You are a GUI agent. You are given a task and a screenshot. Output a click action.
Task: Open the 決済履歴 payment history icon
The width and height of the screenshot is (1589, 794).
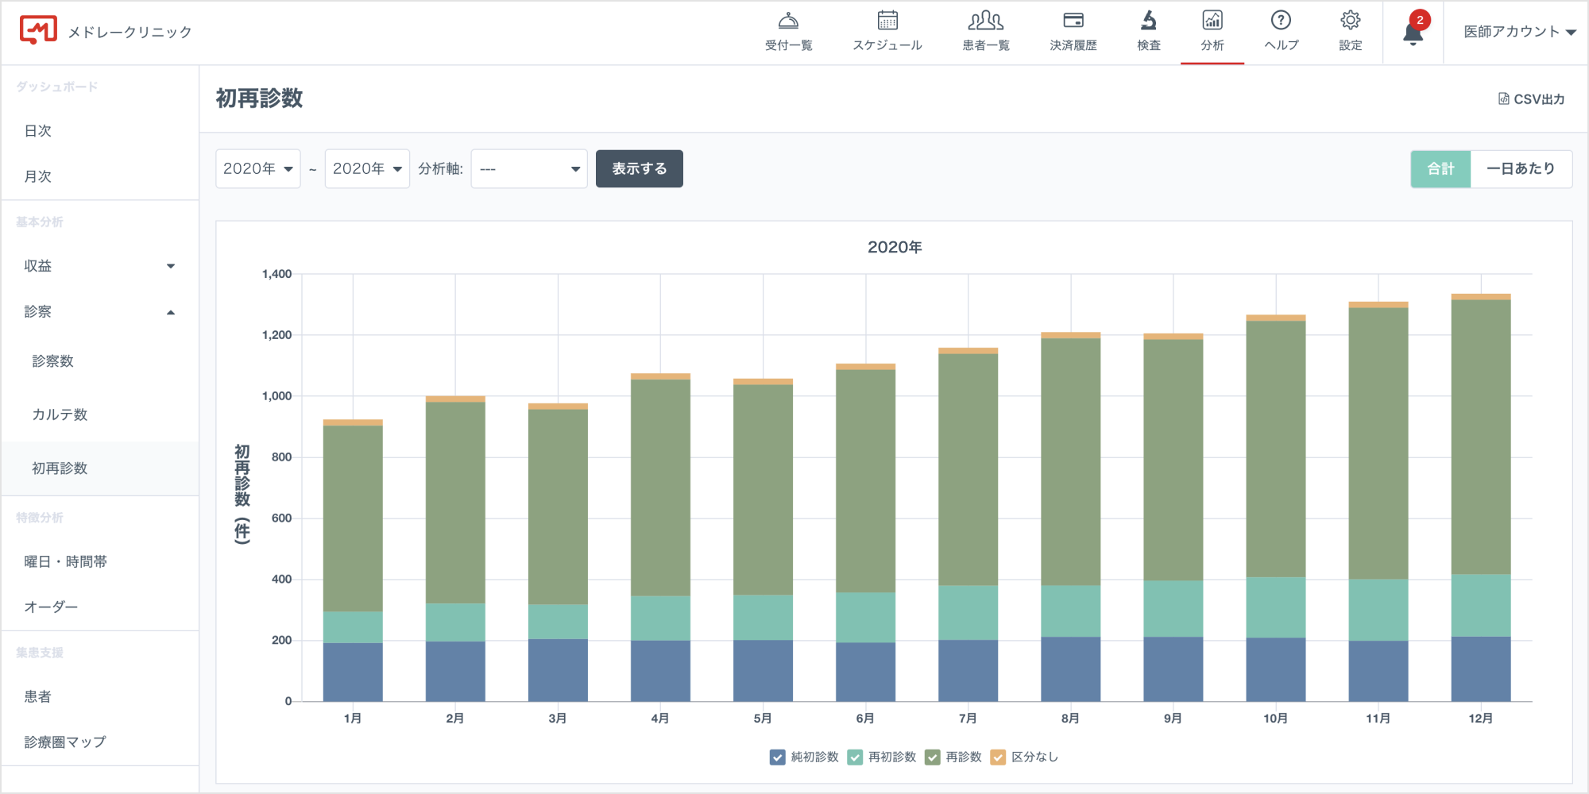pos(1073,22)
